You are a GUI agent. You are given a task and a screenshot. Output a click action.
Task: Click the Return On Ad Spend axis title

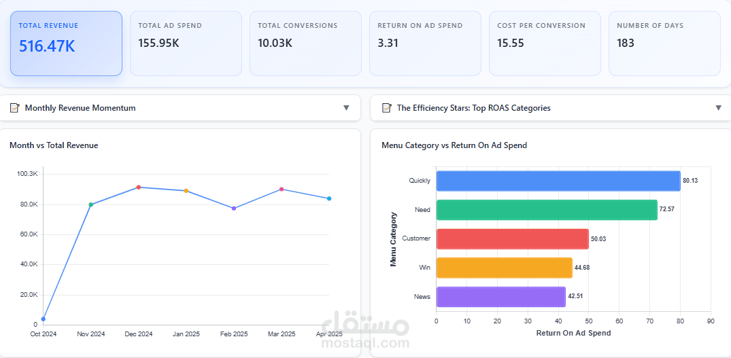coord(573,333)
